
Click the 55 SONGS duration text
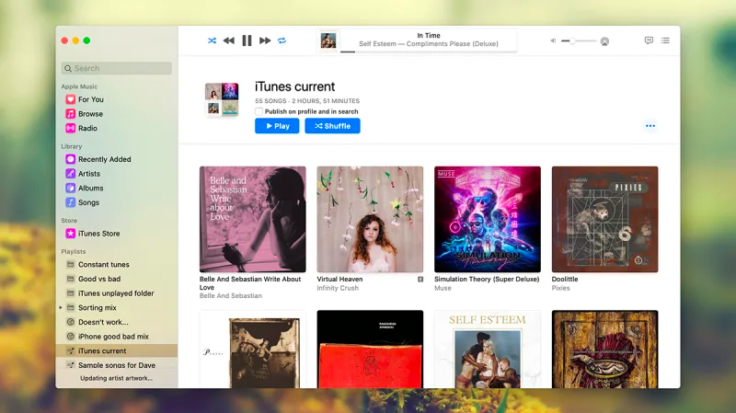307,101
